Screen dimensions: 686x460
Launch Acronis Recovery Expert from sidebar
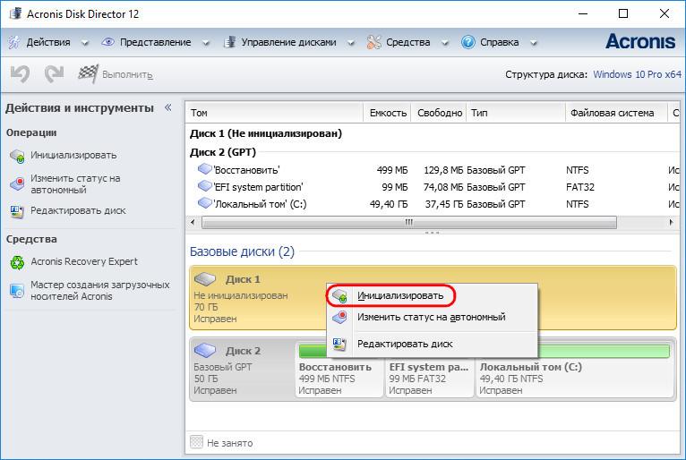(x=84, y=261)
